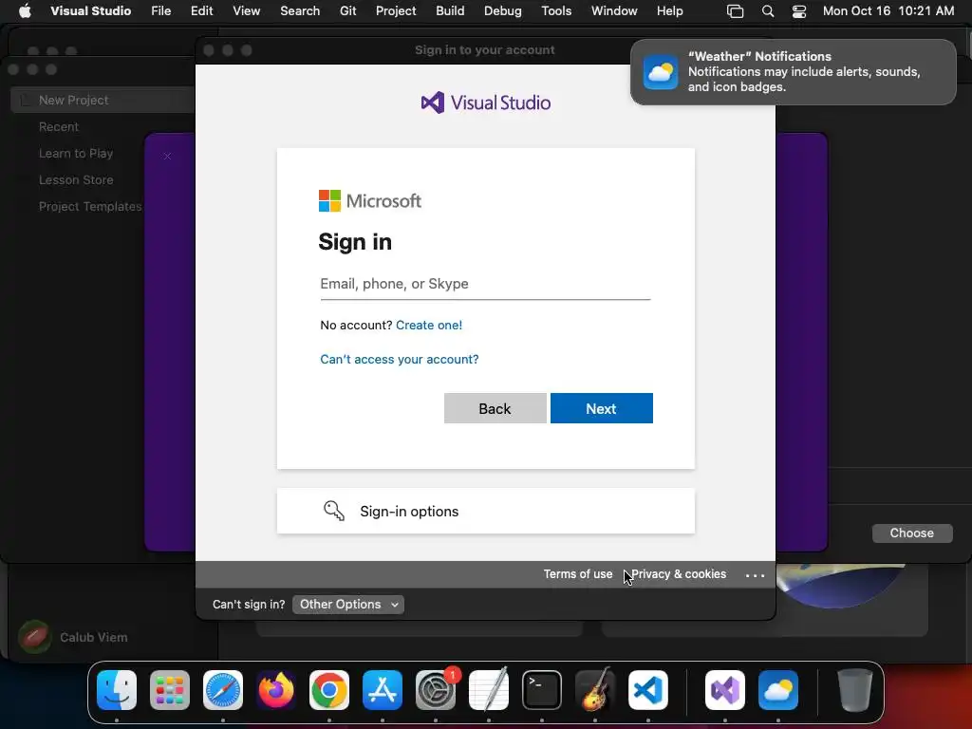This screenshot has width=972, height=729.
Task: Open the File menu
Action: pos(161,11)
